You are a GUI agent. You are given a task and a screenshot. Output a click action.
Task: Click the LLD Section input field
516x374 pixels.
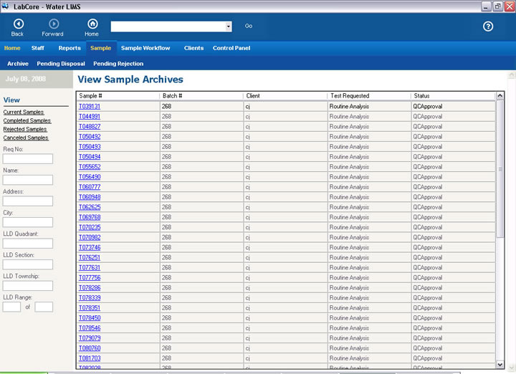tap(28, 264)
